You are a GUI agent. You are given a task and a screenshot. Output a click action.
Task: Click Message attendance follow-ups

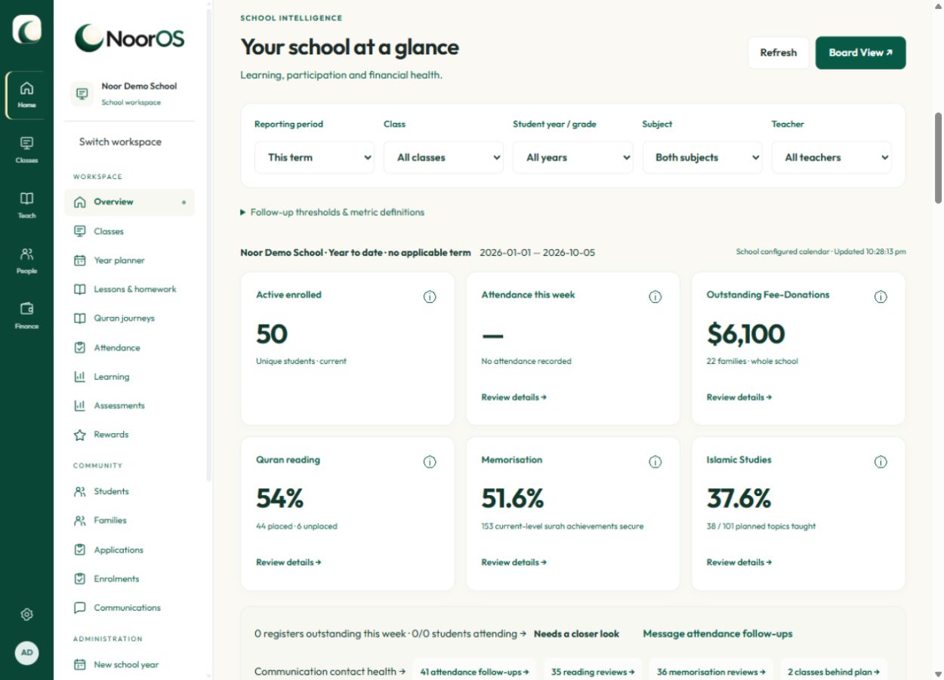tap(717, 634)
